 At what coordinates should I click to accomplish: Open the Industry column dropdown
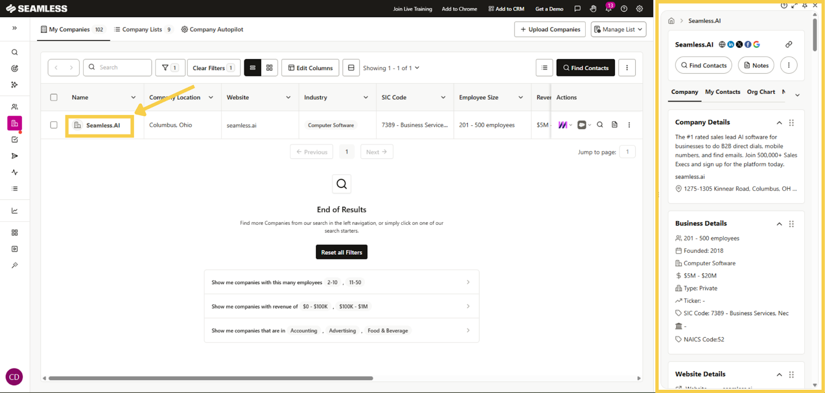(366, 97)
